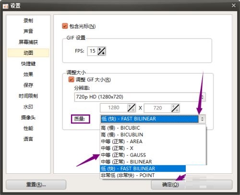Image resolution: width=240 pixels, height=195 pixels.
Task: Open the 摄像头 settings section
Action: [x=28, y=118]
